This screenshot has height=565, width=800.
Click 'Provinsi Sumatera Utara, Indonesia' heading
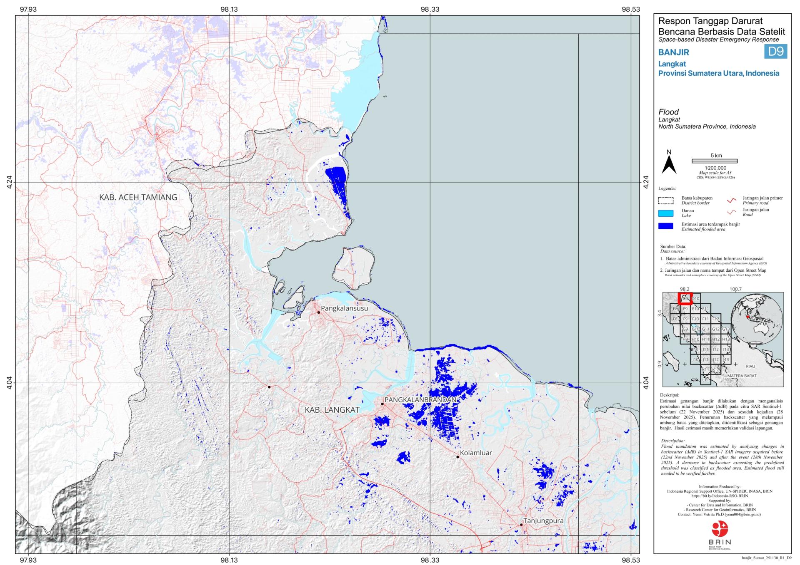[x=719, y=73]
